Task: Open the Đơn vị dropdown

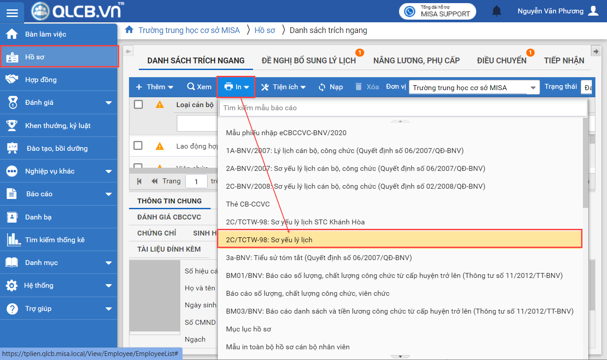Action: (x=532, y=88)
